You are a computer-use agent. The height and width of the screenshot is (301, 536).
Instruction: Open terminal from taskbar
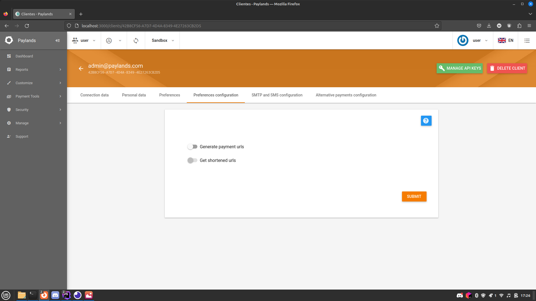point(33,295)
